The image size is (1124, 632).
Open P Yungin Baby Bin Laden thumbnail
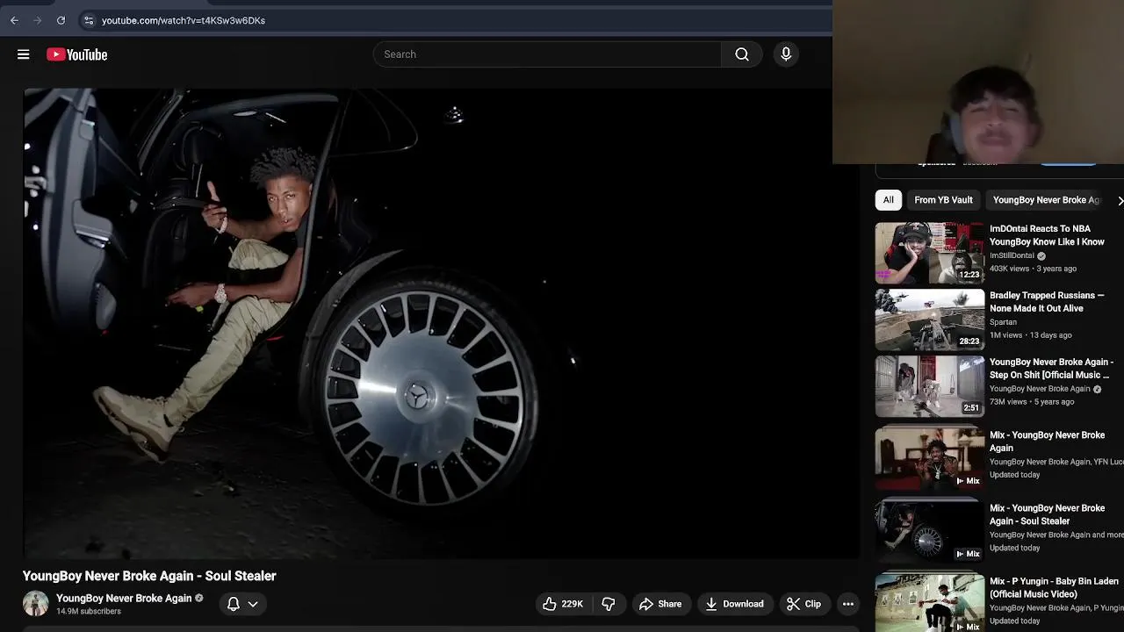point(929,603)
